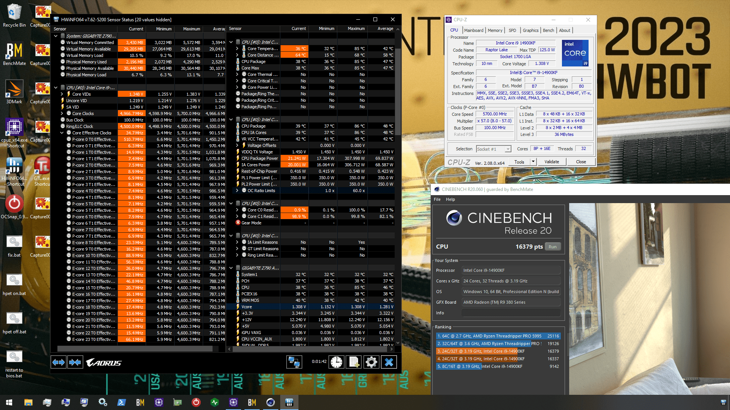The width and height of the screenshot is (730, 410).
Task: Click the collapse columns arrows button in HWiNFO
Action: click(x=75, y=362)
